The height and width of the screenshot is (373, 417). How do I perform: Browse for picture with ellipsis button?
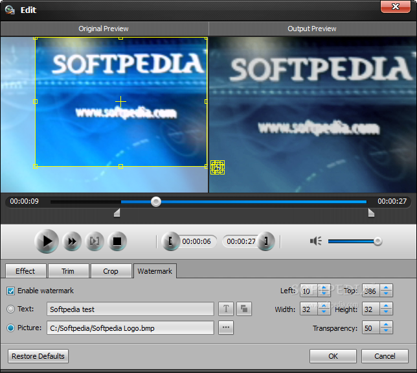click(226, 328)
